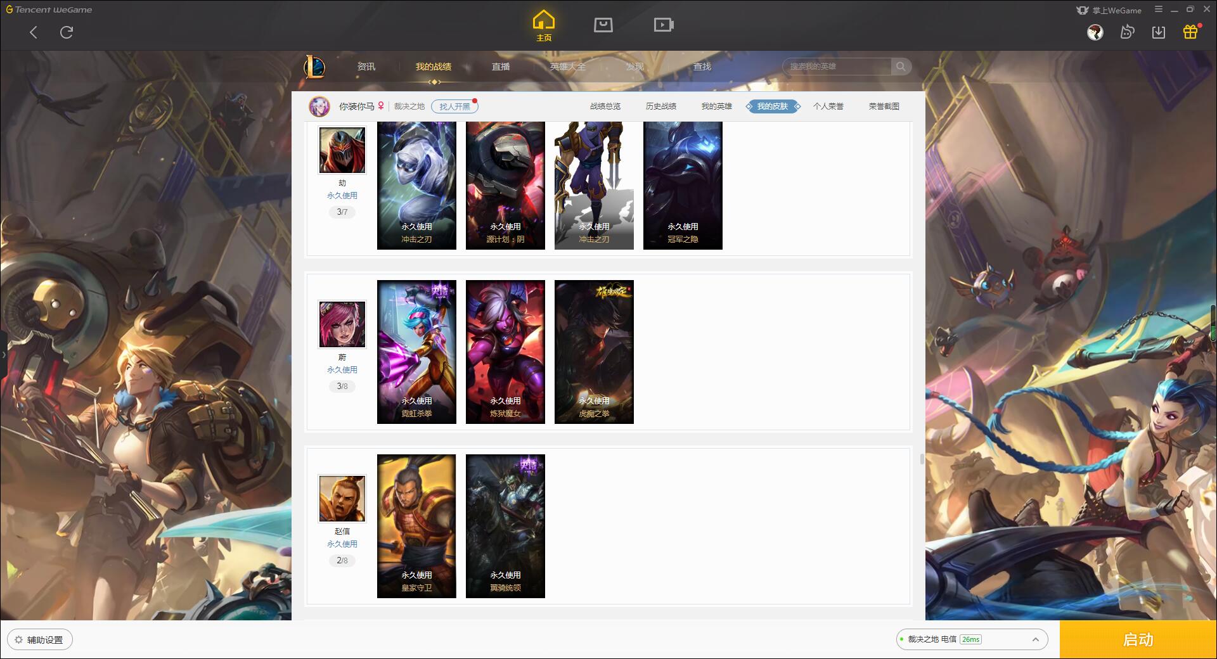The image size is (1217, 659).
Task: Switch to 我的英雄 sub-tab
Action: [717, 106]
